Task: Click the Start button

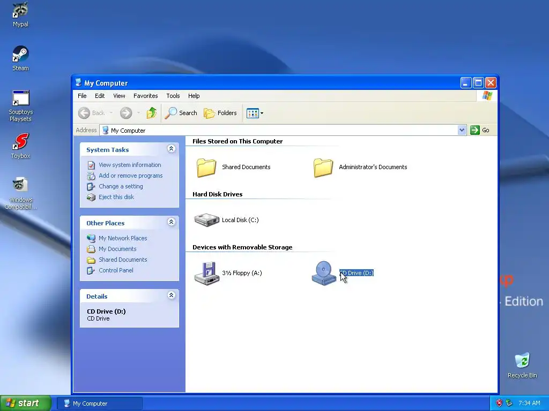Action: (x=26, y=403)
